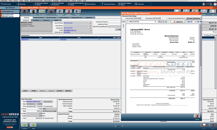Open the Motorhome type link

coord(25,39)
